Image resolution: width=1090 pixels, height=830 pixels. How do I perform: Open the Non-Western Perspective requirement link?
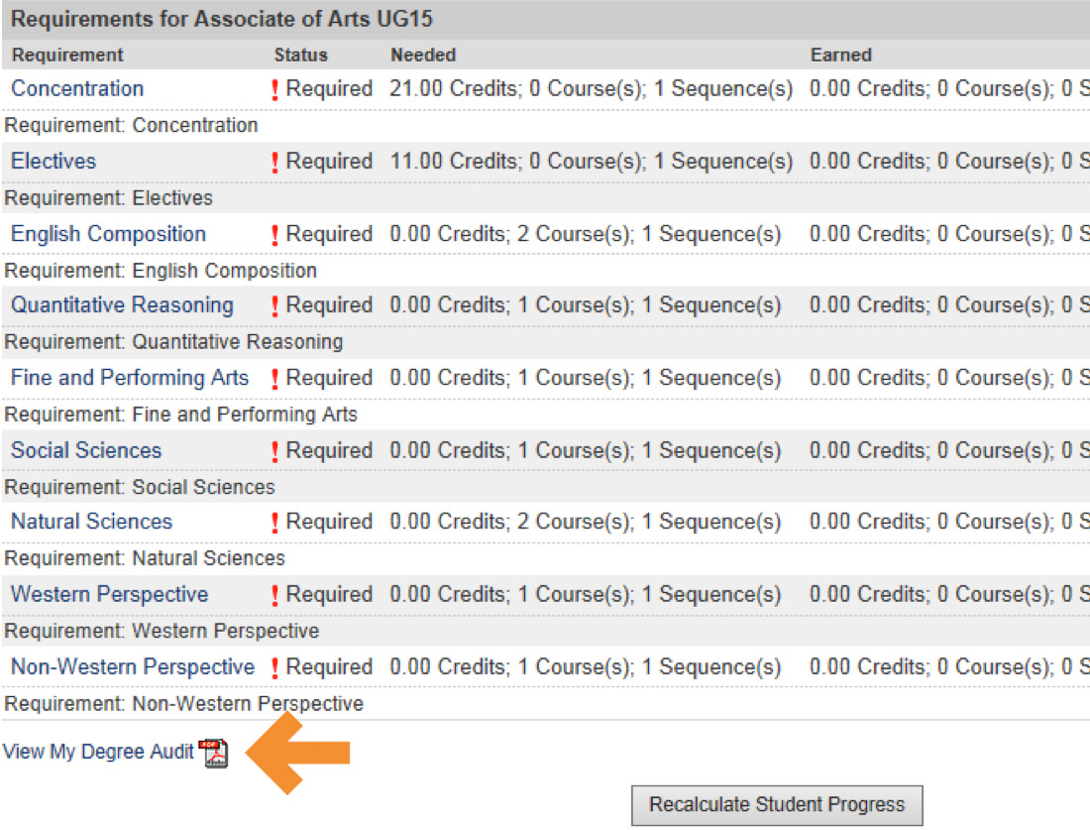click(133, 666)
